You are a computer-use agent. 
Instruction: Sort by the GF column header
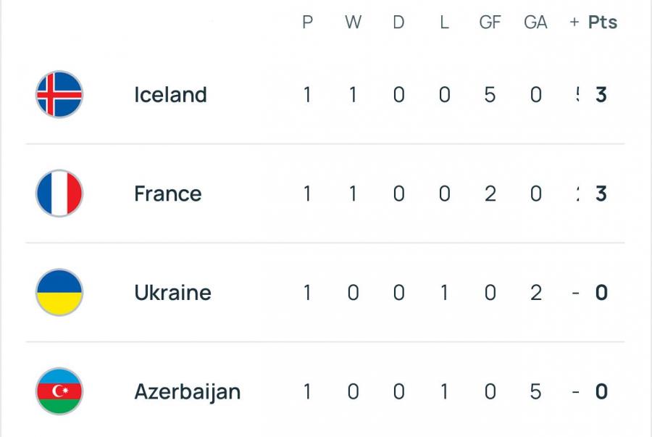490,22
